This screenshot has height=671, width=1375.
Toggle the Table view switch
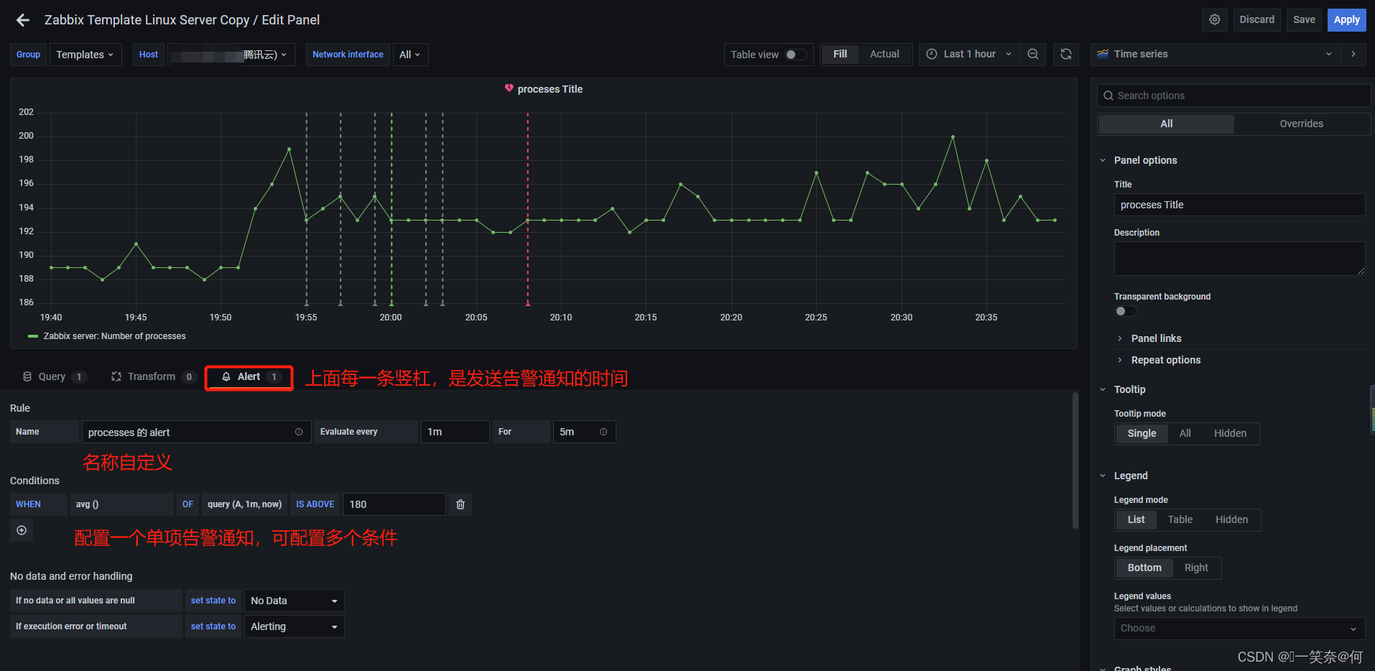(x=796, y=55)
